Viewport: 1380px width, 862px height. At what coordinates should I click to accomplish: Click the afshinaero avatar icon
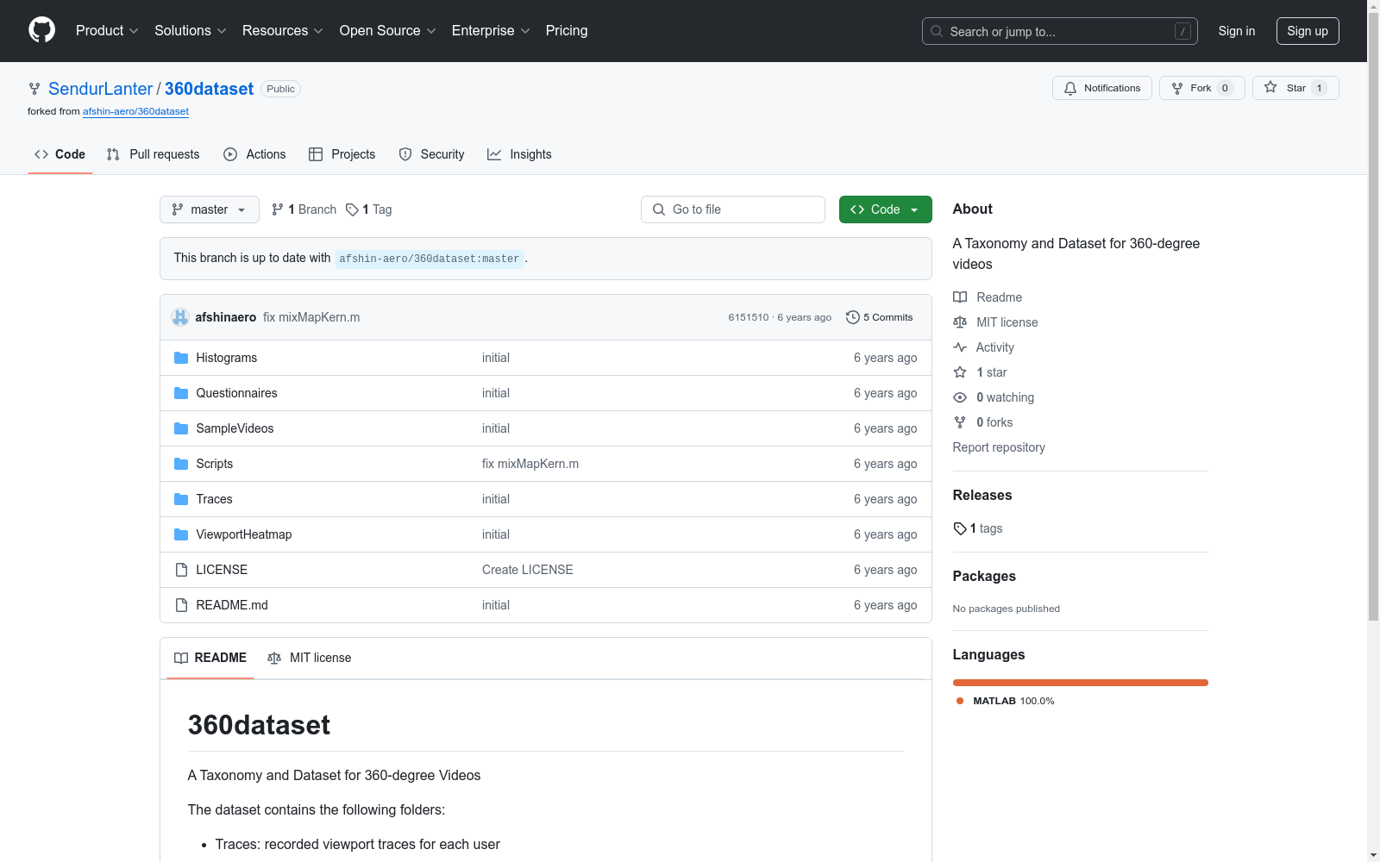tap(180, 317)
